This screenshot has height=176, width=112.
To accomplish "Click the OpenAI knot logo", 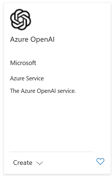I will click(20, 19).
